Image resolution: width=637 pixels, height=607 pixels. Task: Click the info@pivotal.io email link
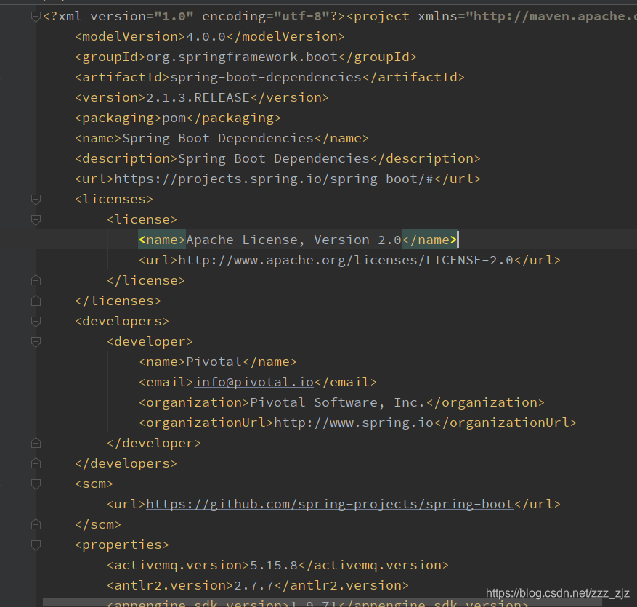pos(254,382)
